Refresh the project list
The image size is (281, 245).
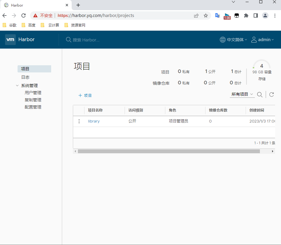(x=271, y=94)
